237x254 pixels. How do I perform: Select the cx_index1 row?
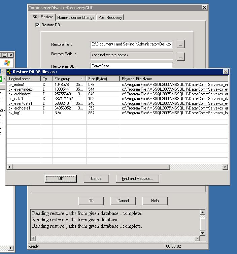(x=117, y=85)
